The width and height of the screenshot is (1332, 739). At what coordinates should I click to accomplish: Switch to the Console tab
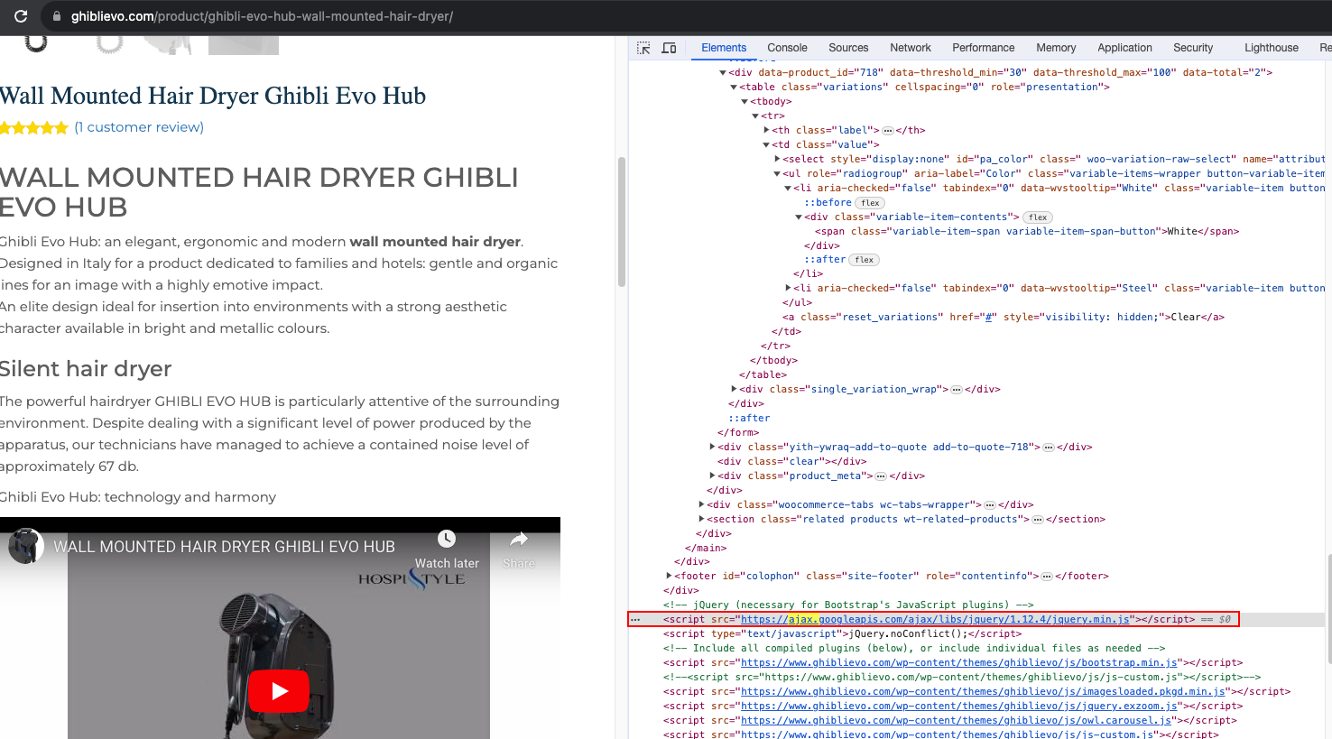[x=787, y=48]
